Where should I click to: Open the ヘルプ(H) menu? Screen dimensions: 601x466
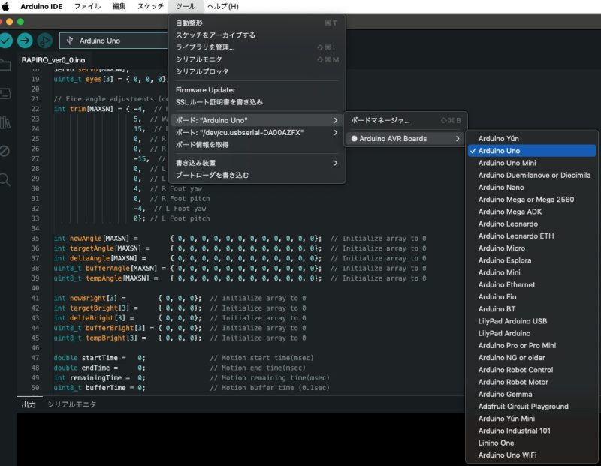pyautogui.click(x=223, y=6)
